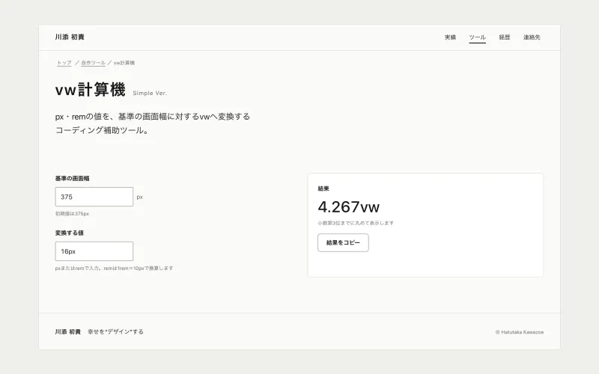The image size is (599, 374).
Task: Click the Hatutaka Kawazoe copyright text
Action: click(x=520, y=332)
